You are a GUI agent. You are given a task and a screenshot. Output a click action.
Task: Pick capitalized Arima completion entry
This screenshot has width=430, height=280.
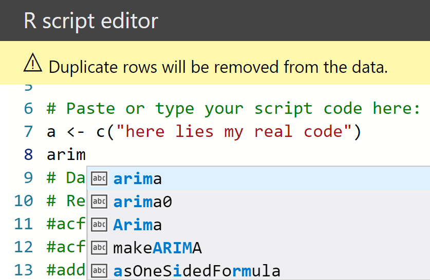(x=138, y=225)
